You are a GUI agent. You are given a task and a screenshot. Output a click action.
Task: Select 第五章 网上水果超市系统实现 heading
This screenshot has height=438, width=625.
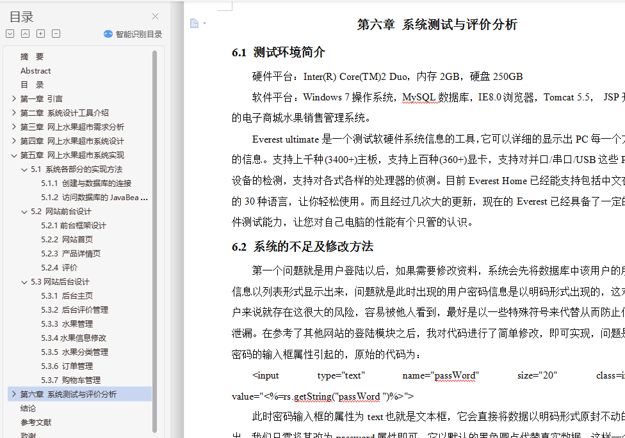(72, 155)
